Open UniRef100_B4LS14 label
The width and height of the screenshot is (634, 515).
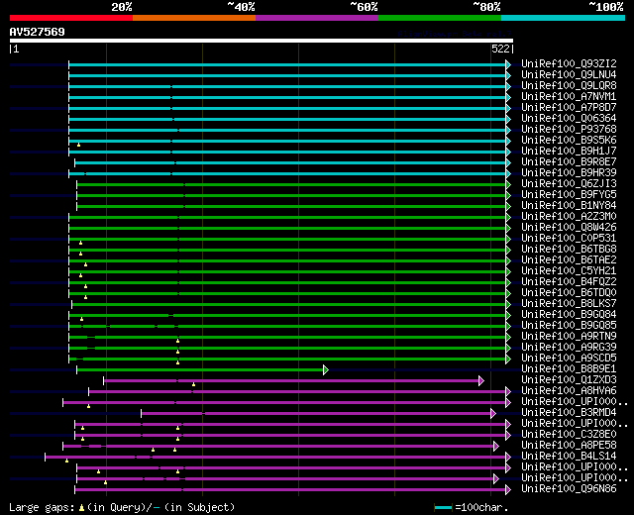(x=569, y=457)
